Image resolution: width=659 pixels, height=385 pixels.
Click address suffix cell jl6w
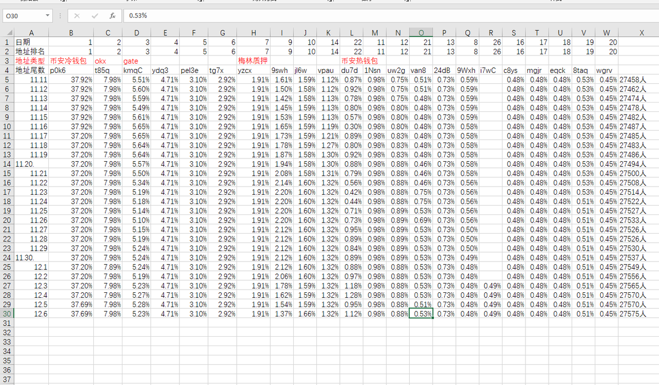305,70
